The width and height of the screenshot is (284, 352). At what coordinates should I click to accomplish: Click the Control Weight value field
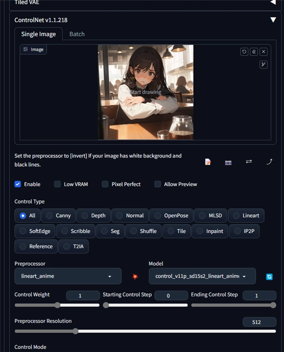(83, 296)
